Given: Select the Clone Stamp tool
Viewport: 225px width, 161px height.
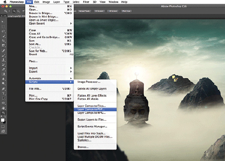Looking at the screenshot, I should 3,60.
